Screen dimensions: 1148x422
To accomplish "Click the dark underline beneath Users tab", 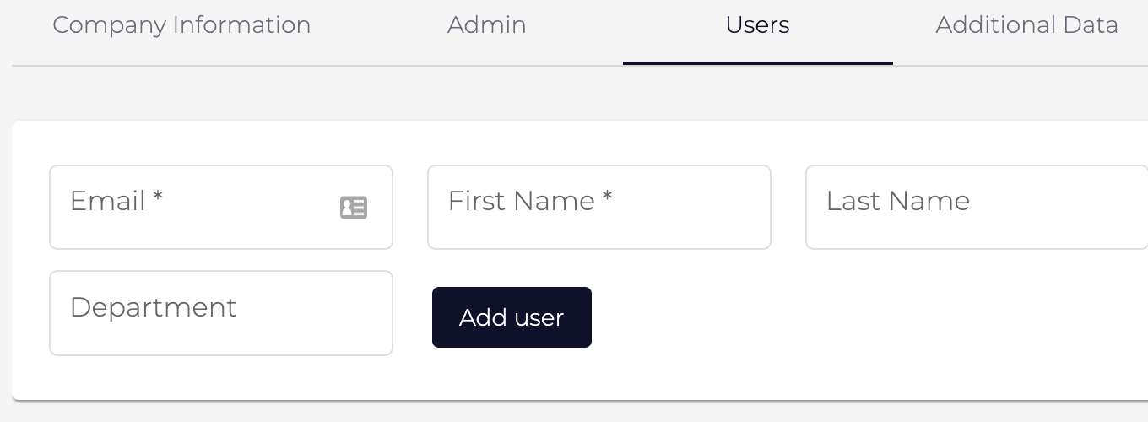I will pyautogui.click(x=758, y=63).
